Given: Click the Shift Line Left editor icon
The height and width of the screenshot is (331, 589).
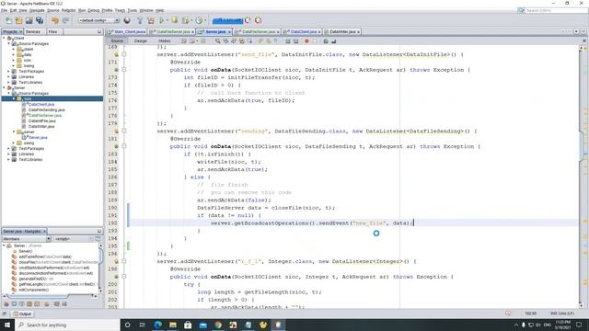Looking at the screenshot, I should pyautogui.click(x=288, y=40).
